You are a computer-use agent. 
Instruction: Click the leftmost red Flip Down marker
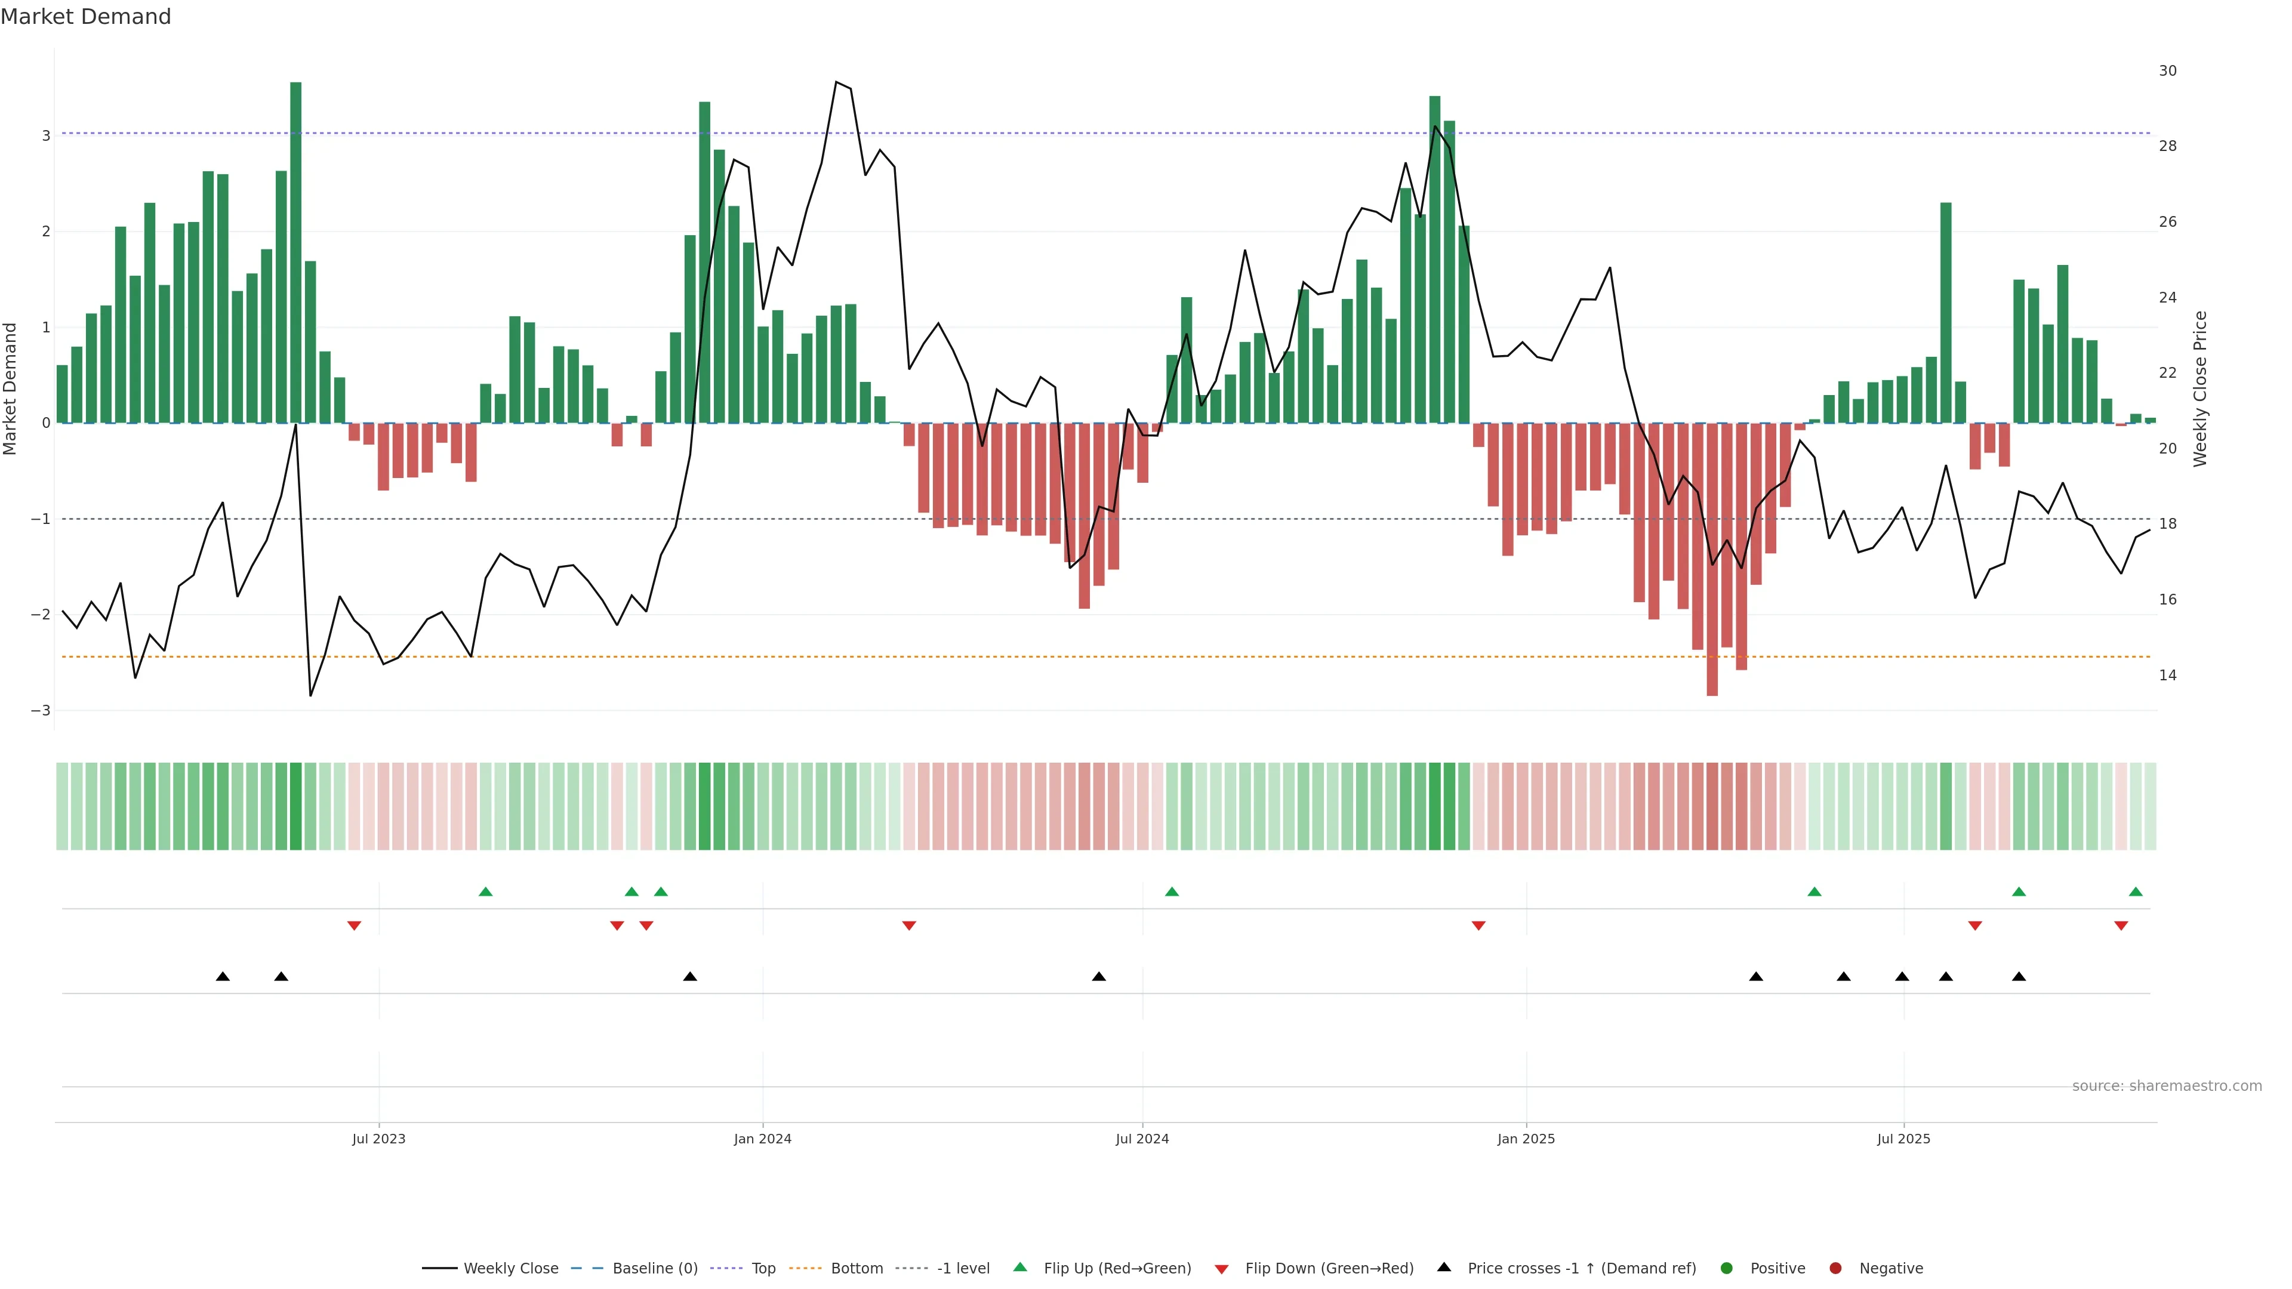click(x=354, y=926)
